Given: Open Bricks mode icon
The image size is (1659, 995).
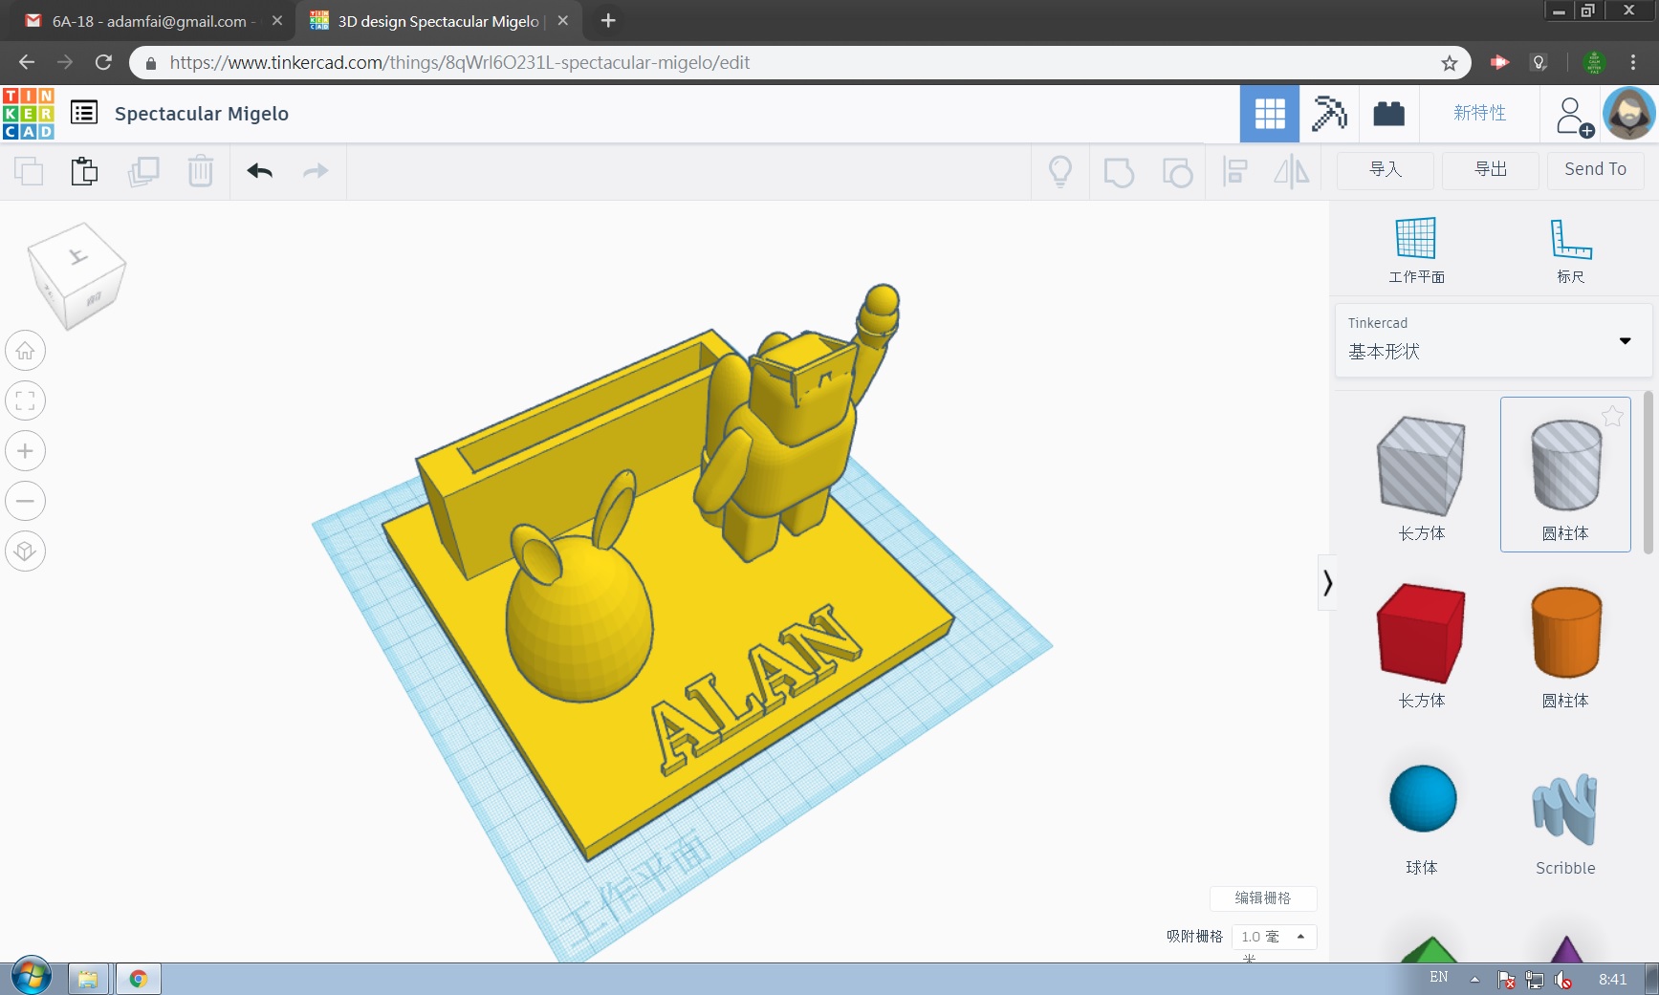Looking at the screenshot, I should [1388, 114].
